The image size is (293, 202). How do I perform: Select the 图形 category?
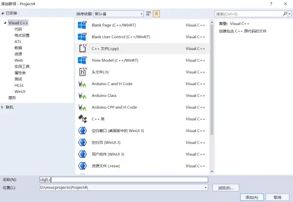coord(12,98)
